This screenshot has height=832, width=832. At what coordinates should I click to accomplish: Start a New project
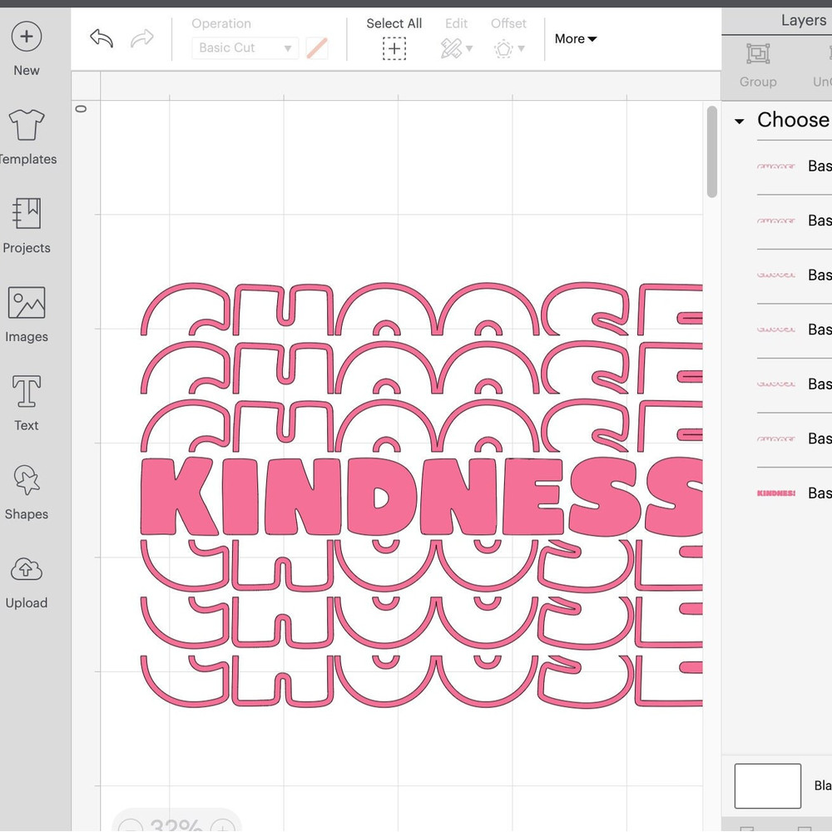(x=26, y=37)
